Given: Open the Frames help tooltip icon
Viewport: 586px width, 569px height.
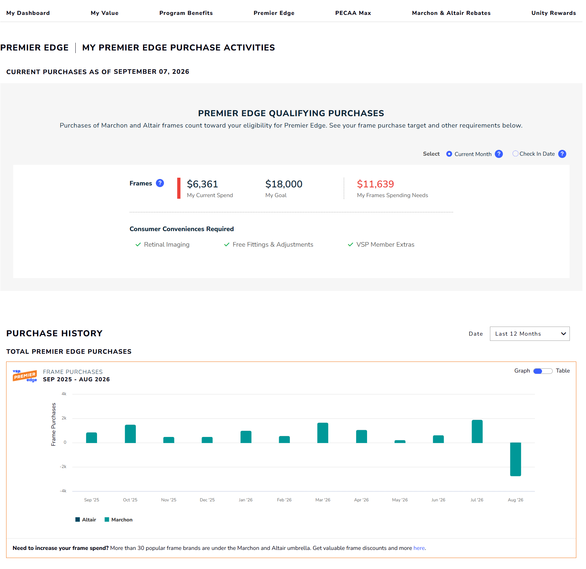Looking at the screenshot, I should pos(160,183).
